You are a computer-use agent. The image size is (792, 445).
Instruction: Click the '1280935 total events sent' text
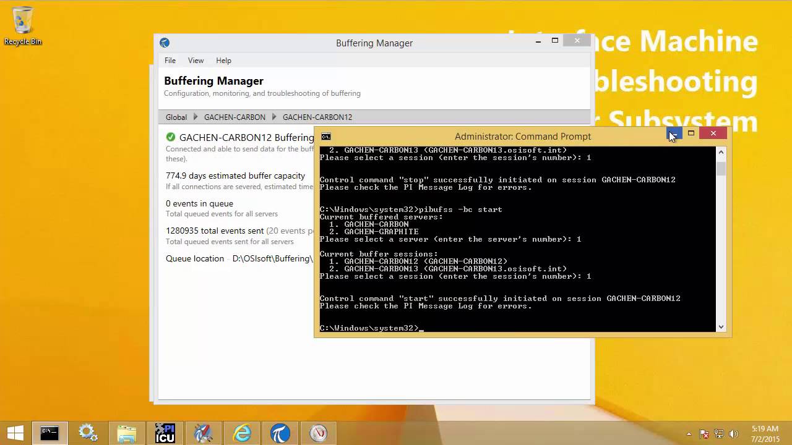[x=214, y=231]
